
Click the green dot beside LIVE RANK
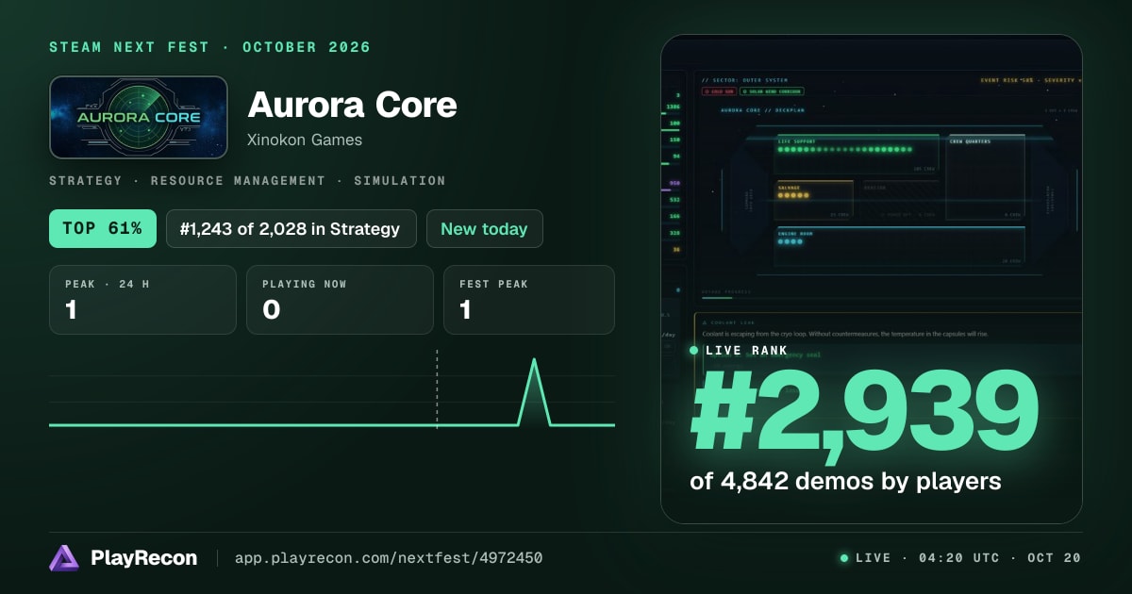(x=694, y=351)
